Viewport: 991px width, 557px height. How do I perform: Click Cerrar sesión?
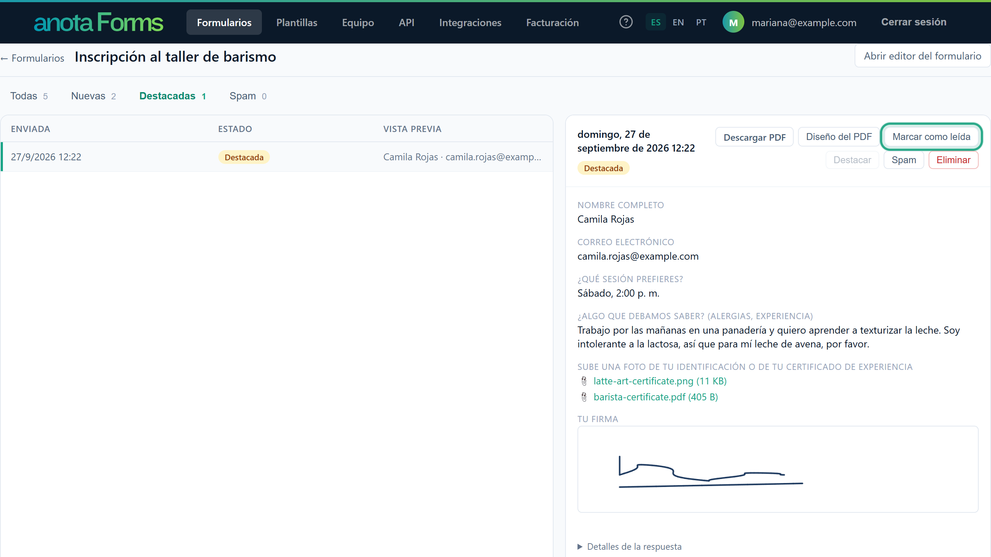point(914,22)
